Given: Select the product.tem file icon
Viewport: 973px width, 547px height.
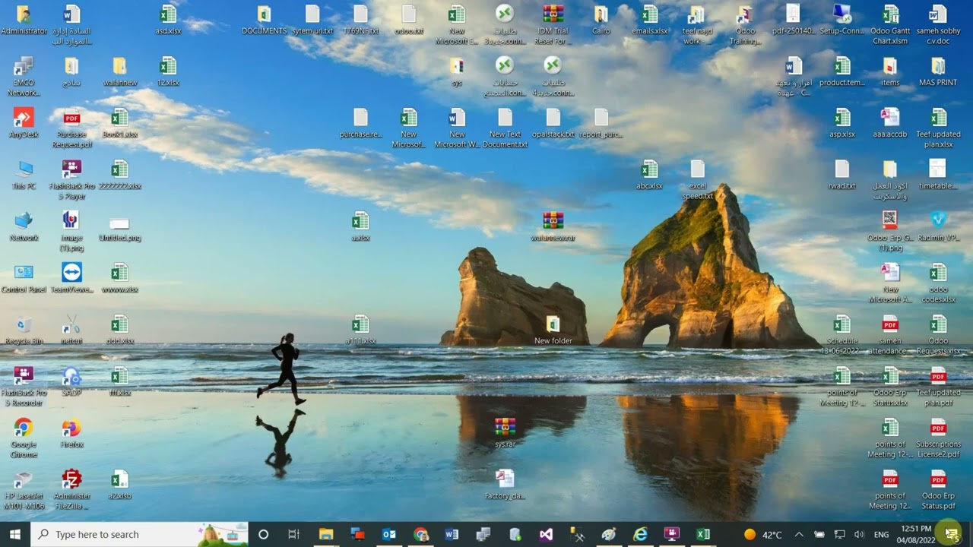Looking at the screenshot, I should tap(841, 71).
